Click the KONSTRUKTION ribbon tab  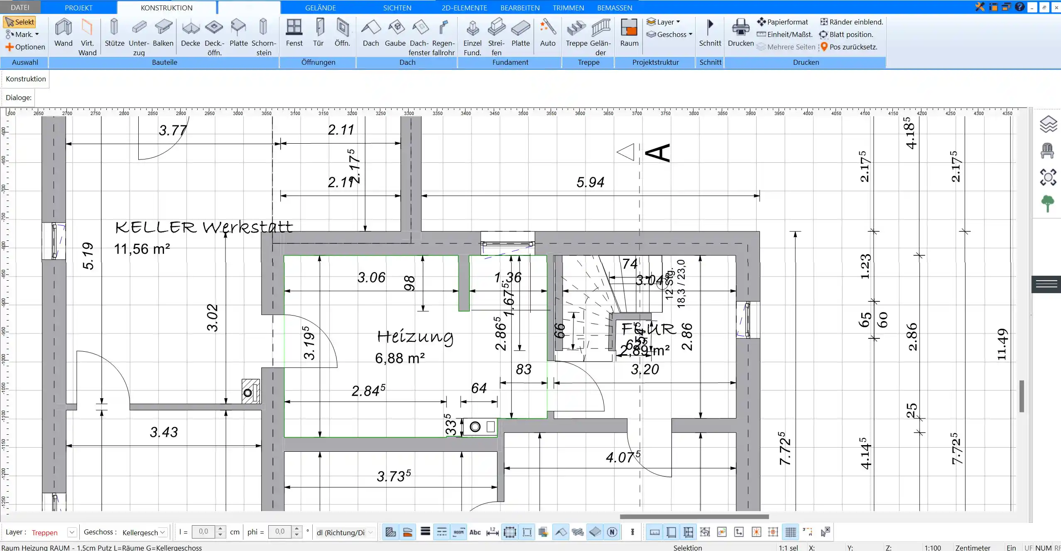pyautogui.click(x=166, y=8)
